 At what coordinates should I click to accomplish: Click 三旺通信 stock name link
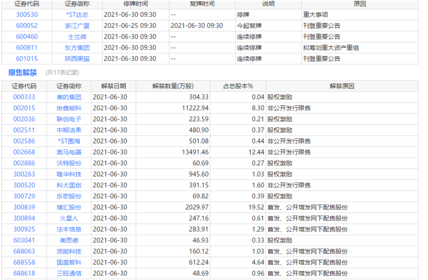69,273
